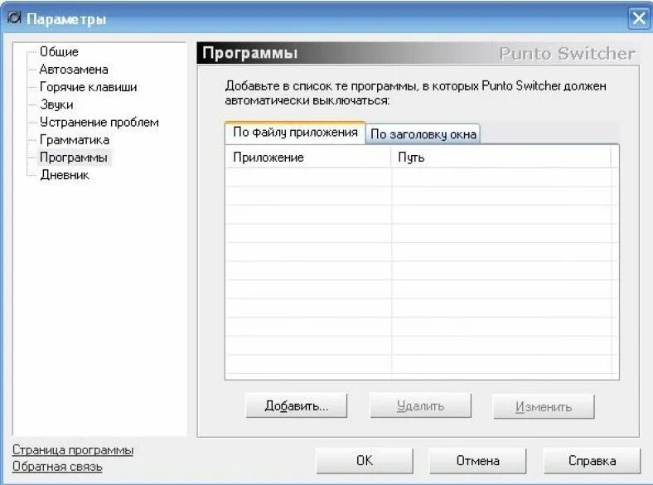This screenshot has height=485, width=653.
Task: Switch to По файлу приложения tab
Action: tap(295, 133)
